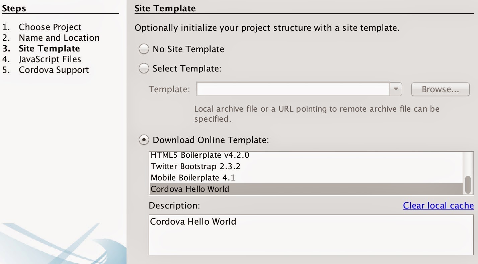
Task: Open the Template dropdown arrow
Action: [x=396, y=89]
